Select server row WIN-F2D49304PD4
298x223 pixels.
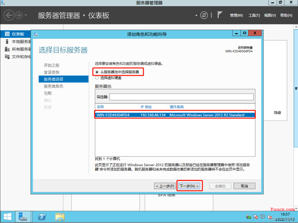[x=175, y=115]
